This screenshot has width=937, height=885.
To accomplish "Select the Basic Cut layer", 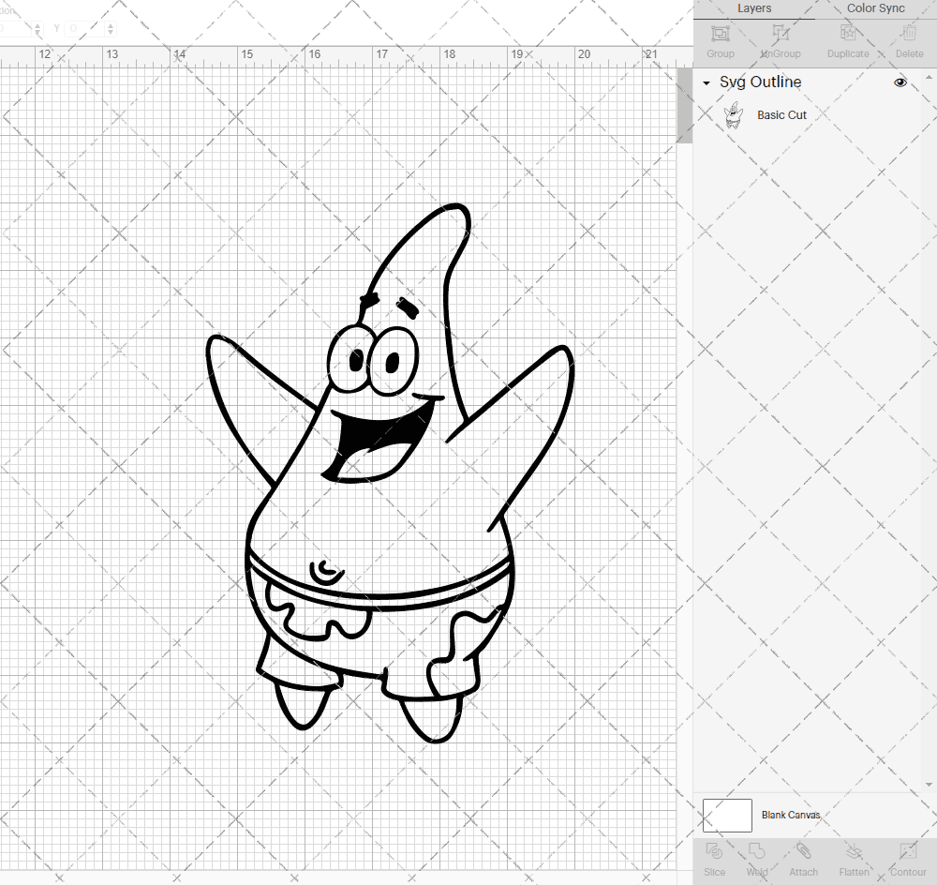I will click(x=782, y=114).
